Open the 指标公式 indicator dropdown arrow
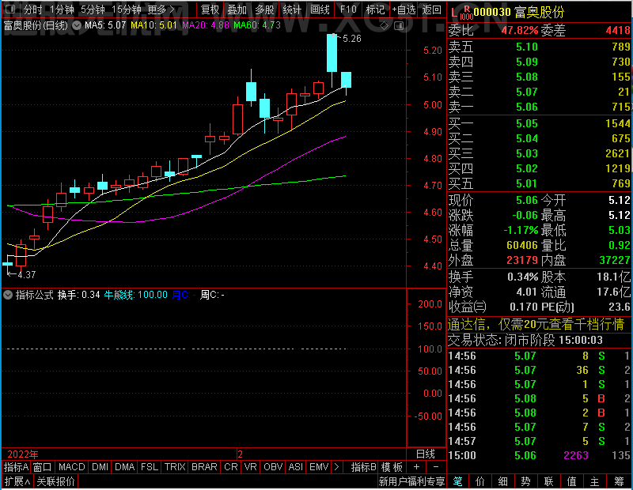 [x=8, y=296]
